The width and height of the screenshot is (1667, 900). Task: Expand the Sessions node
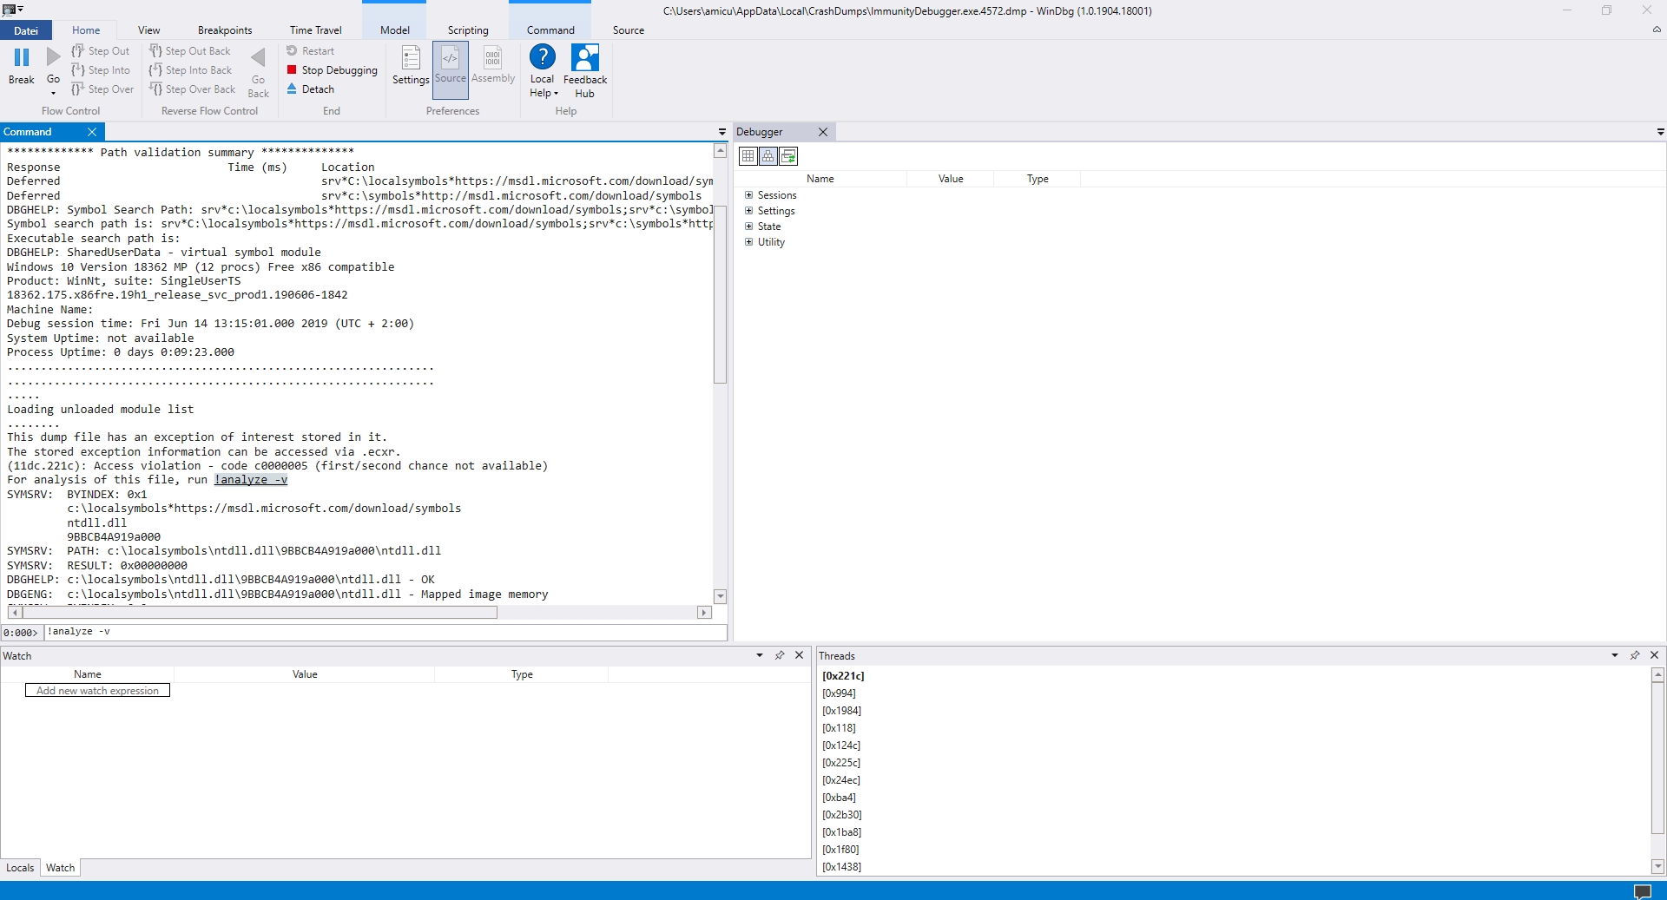point(748,195)
